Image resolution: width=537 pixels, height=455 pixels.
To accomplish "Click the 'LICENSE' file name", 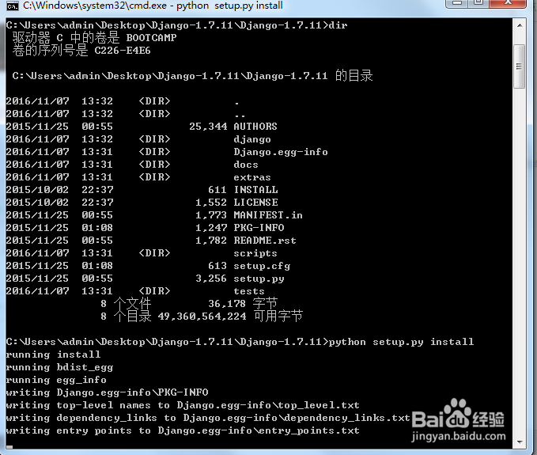I will point(255,203).
